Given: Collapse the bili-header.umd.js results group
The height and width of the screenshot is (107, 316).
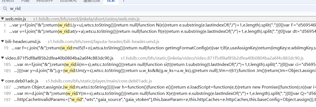Looking at the screenshot, I should (x=2, y=41).
